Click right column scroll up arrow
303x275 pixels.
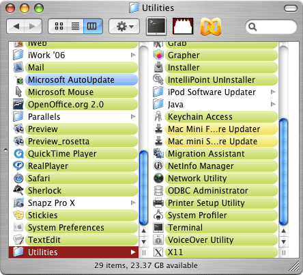tap(283, 231)
